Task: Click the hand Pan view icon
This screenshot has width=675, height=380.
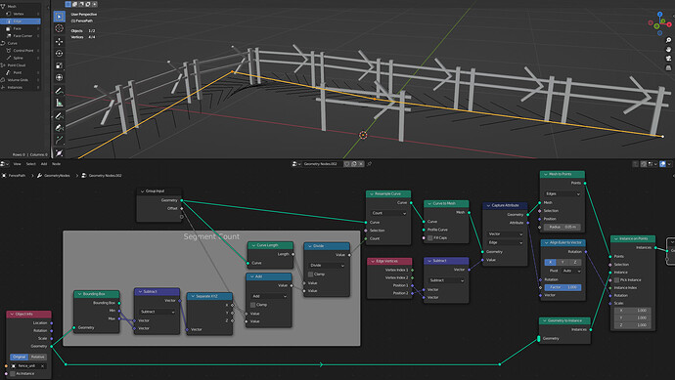Action: (x=668, y=49)
